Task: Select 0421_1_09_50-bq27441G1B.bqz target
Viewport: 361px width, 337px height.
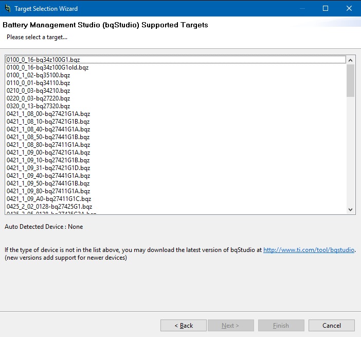Action: point(176,183)
